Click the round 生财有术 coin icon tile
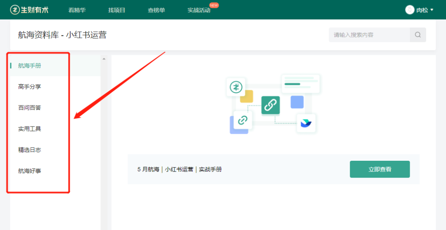This screenshot has width=446, height=230. coord(236,87)
